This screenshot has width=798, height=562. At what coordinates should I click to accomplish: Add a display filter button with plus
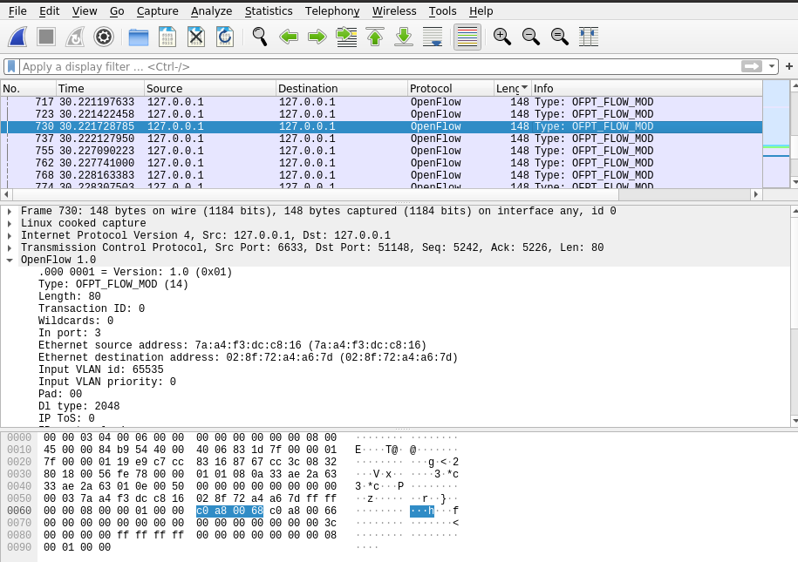(x=788, y=66)
